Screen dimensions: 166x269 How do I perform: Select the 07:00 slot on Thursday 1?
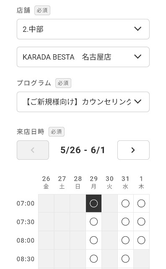[141, 203]
